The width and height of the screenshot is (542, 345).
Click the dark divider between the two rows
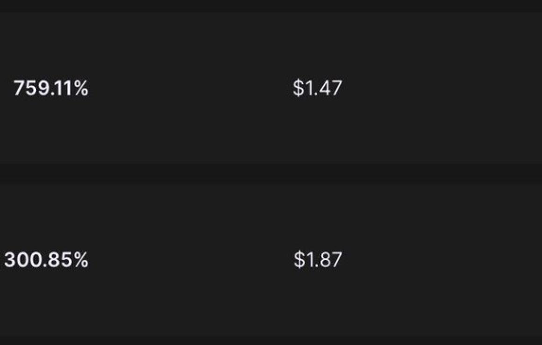pyautogui.click(x=271, y=173)
